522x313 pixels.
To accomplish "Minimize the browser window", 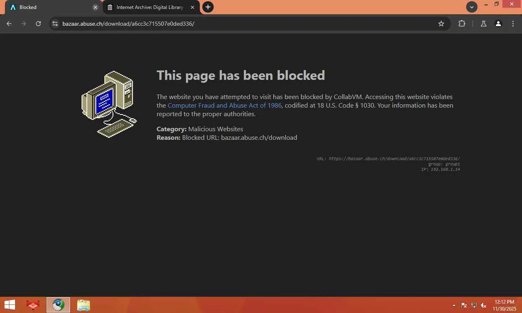I will [486, 4].
